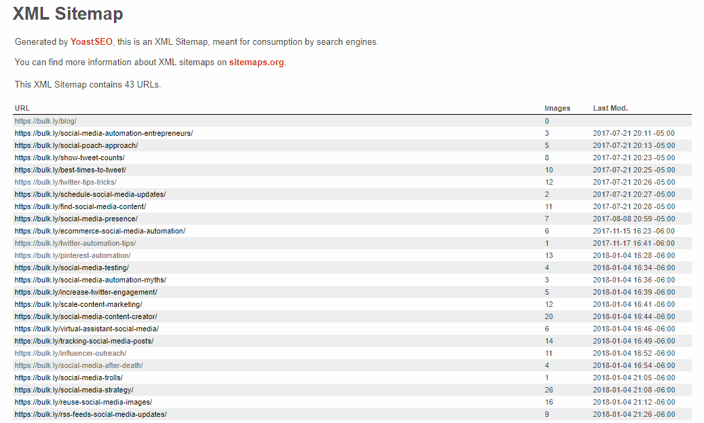Viewport: 704px width, 423px height.
Task: Visit the social-poach-approach link
Action: click(76, 145)
